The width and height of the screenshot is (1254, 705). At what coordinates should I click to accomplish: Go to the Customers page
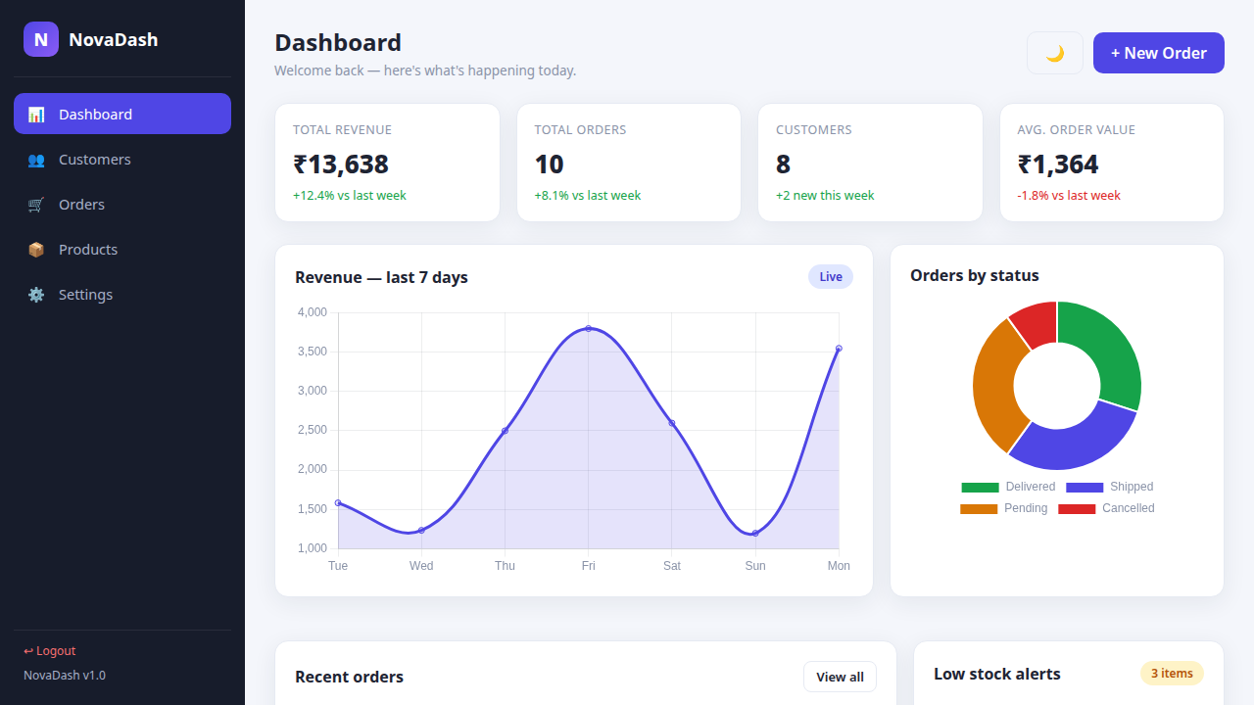(x=122, y=159)
